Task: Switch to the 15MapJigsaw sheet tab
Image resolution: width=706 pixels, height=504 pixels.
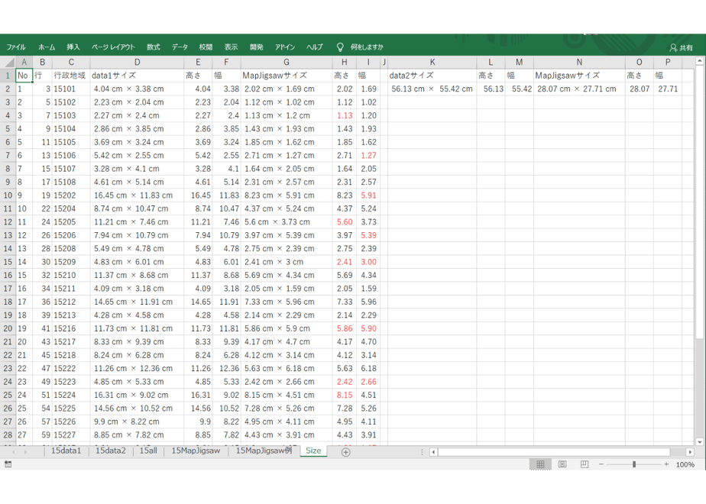Action: [196, 451]
